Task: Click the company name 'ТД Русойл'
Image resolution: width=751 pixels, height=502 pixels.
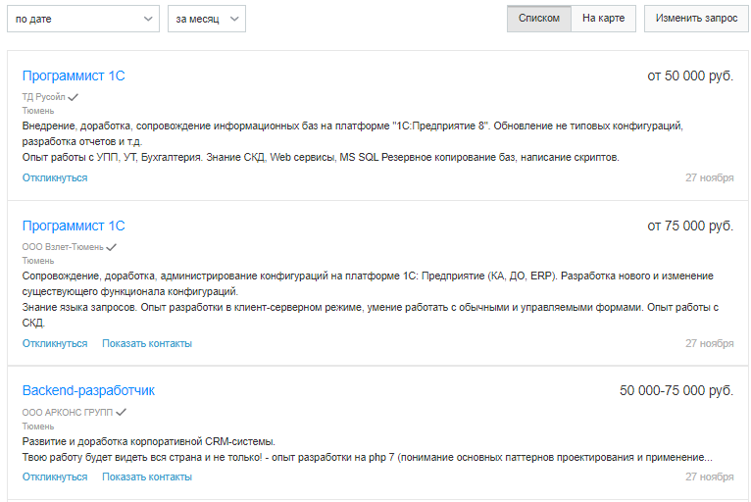Action: tap(43, 97)
